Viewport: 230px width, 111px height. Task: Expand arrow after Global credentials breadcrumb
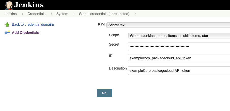click(x=135, y=14)
